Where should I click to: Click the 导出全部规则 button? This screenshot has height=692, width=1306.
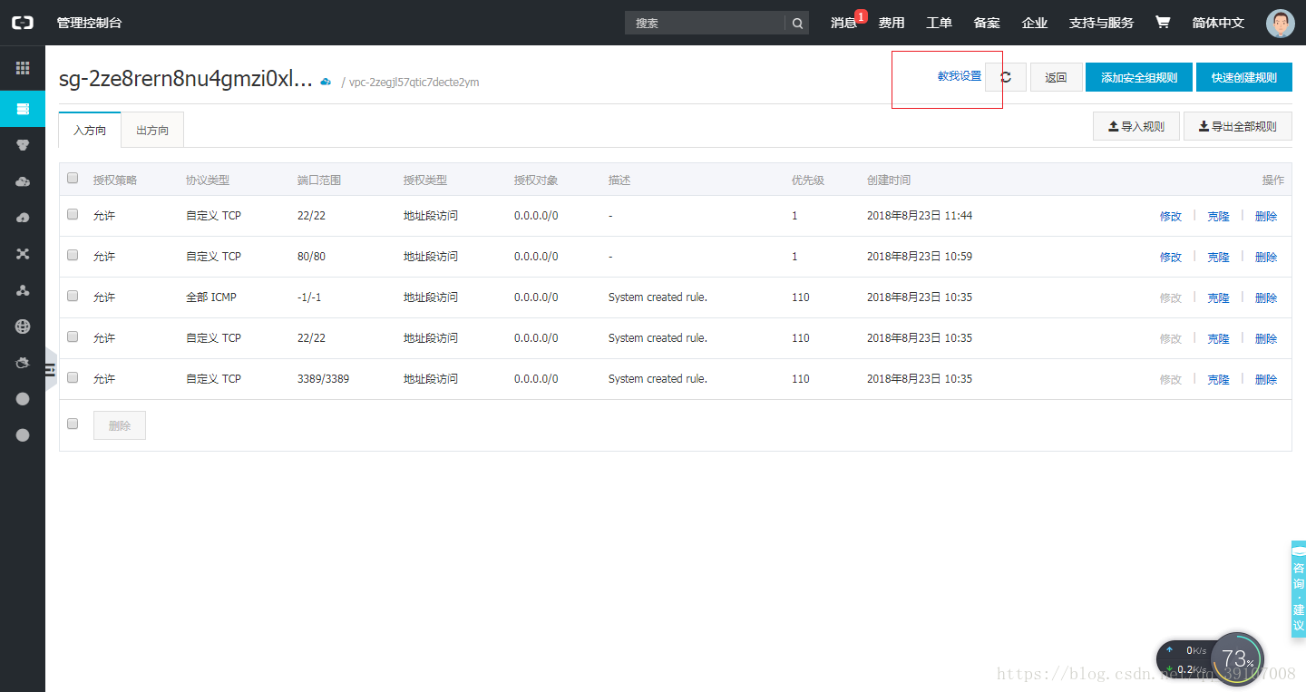(1238, 126)
